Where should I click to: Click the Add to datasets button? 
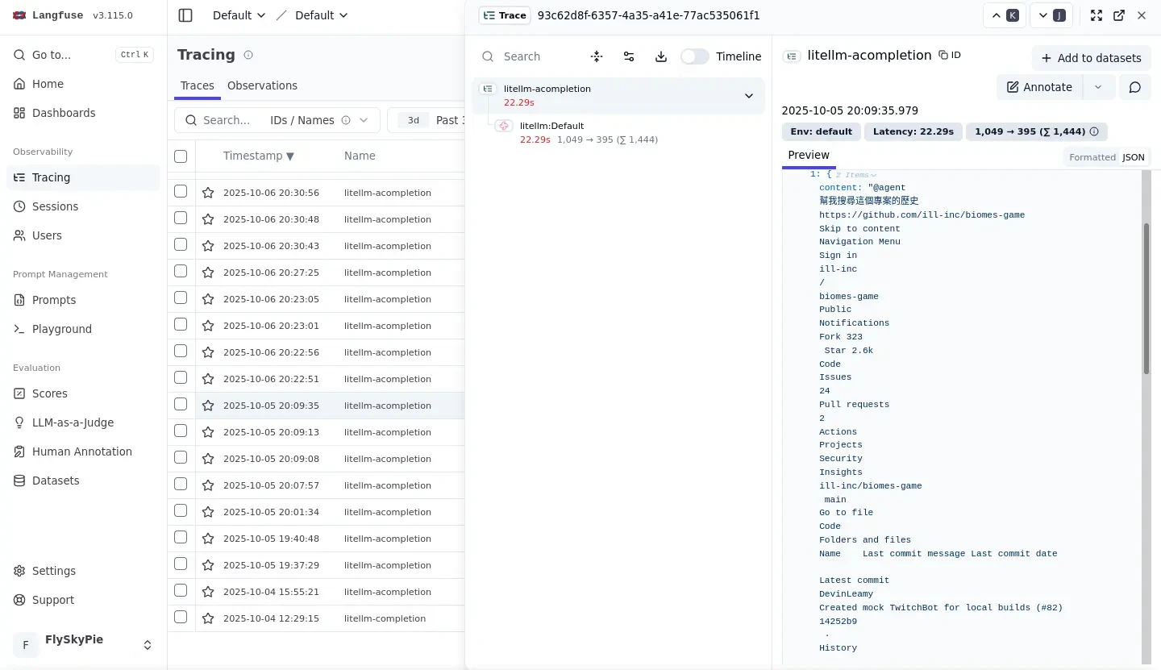1091,58
